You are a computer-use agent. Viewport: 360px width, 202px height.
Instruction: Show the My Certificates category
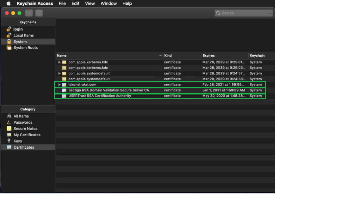coord(27,135)
